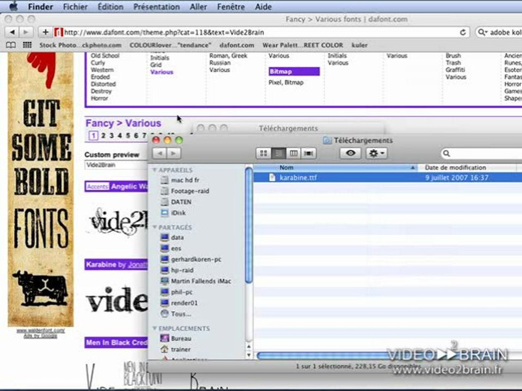Go forward in Safari toolbar

[x=26, y=32]
